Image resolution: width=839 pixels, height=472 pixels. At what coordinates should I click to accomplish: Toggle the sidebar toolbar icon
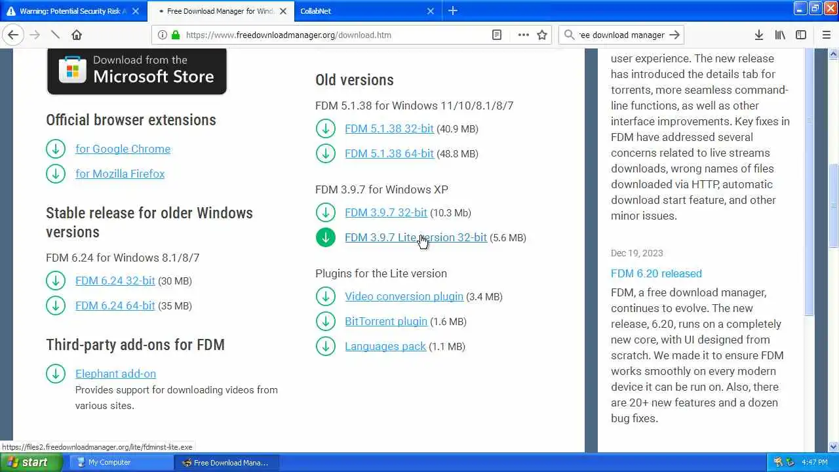coord(801,35)
